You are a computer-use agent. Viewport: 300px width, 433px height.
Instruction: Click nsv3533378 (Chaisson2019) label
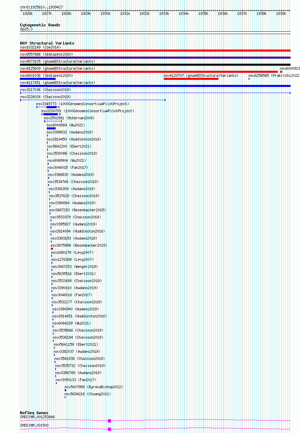(x=76, y=217)
